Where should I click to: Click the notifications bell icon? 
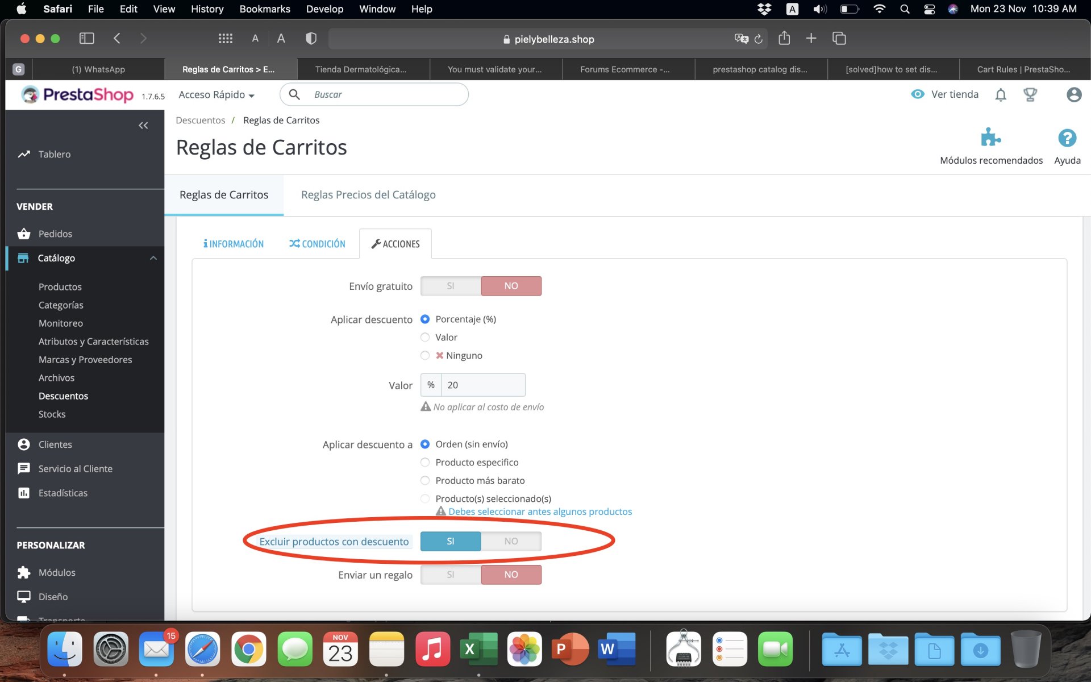[x=1001, y=95]
